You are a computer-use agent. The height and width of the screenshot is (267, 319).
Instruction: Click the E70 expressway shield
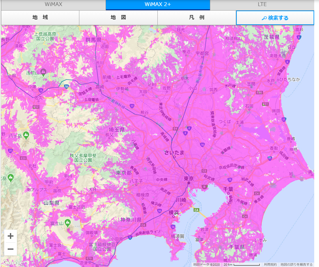coord(89,258)
